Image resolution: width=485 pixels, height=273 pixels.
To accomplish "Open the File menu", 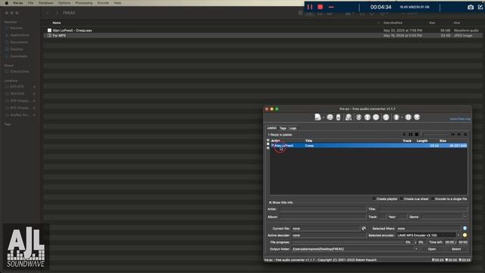I will click(30, 3).
